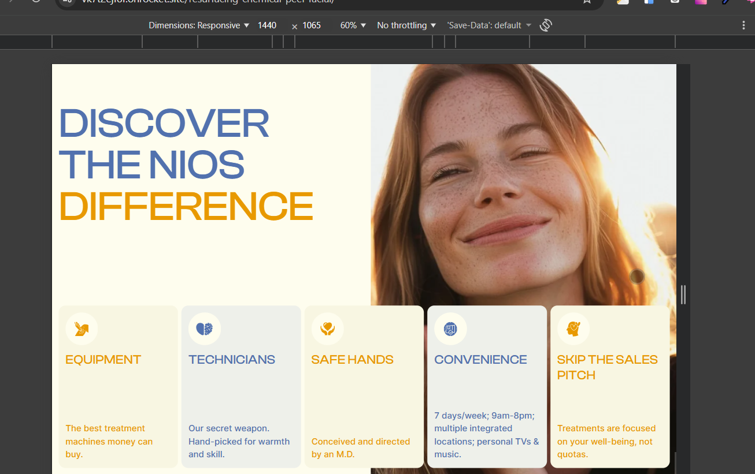Bookmark this page with the star icon
The image size is (755, 474).
pyautogui.click(x=587, y=1)
